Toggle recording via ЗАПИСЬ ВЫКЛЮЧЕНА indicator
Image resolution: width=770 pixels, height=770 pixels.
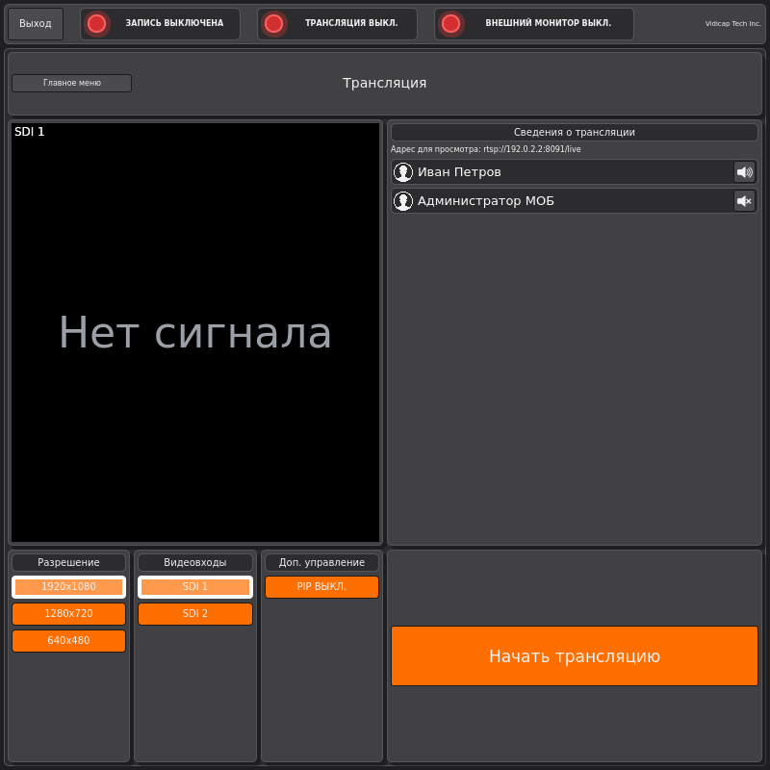pos(160,23)
